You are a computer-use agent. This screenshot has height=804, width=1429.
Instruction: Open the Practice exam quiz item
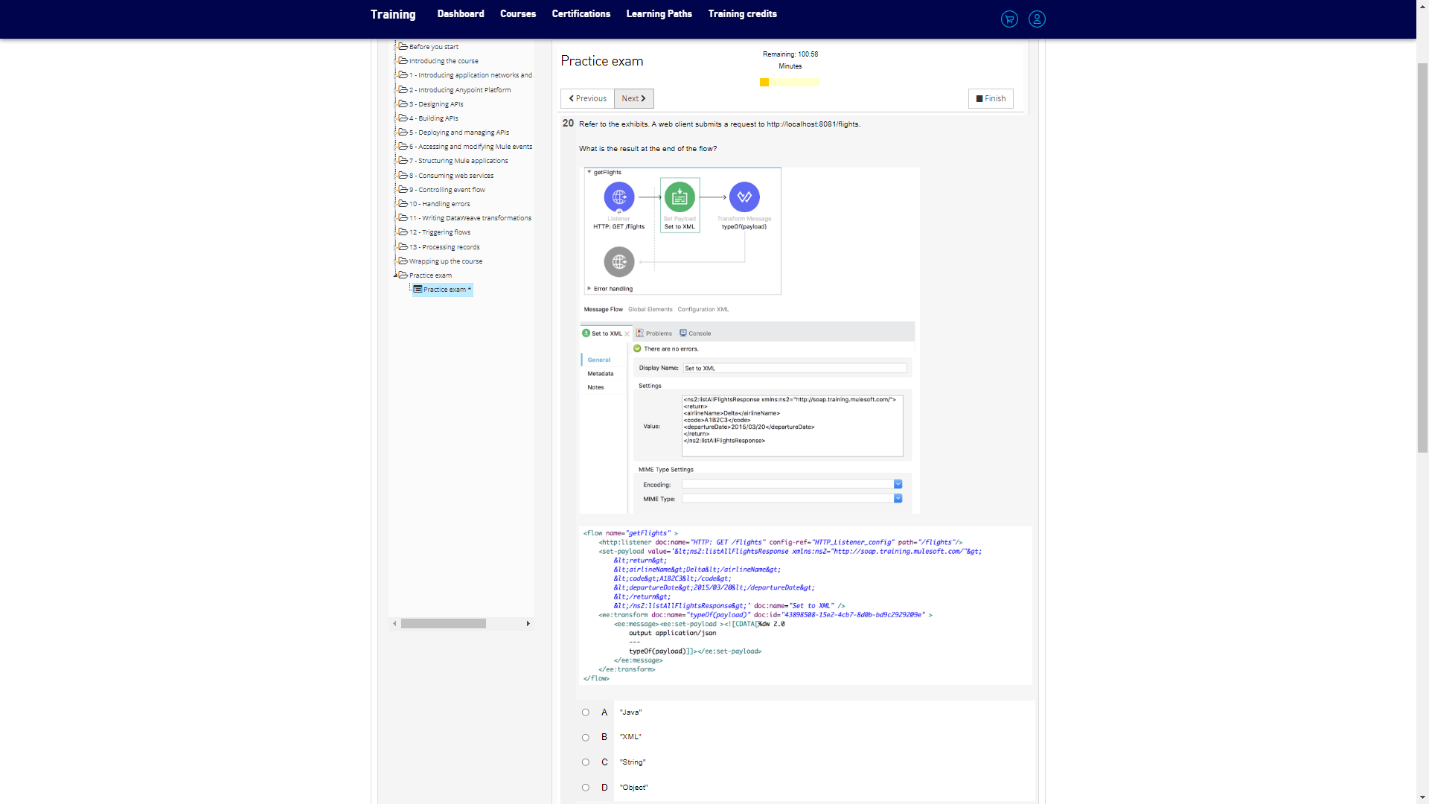pyautogui.click(x=444, y=290)
